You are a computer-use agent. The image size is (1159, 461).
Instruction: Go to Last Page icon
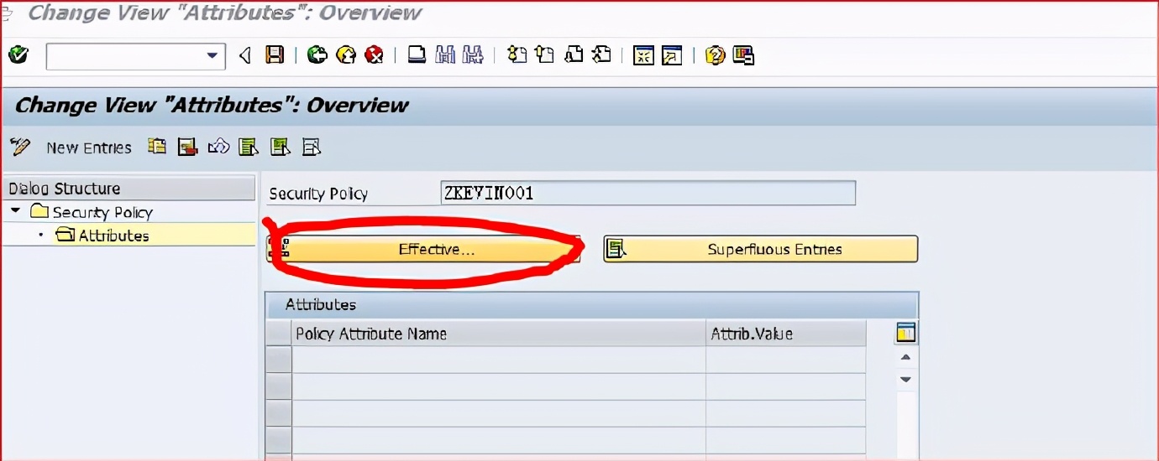tap(601, 56)
